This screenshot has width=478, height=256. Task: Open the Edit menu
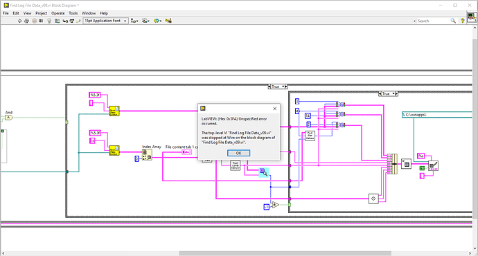16,13
